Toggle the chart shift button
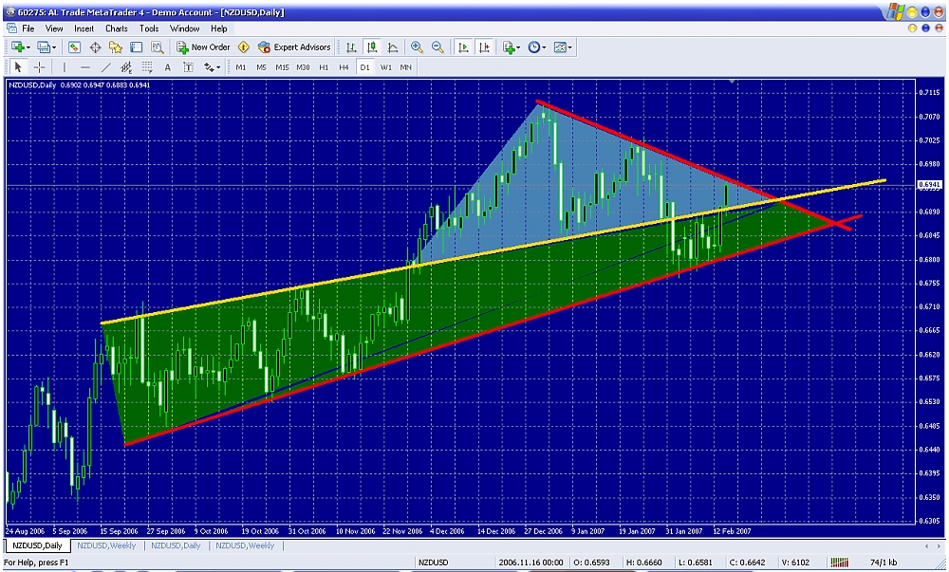Viewport: 949px width, 572px height. [484, 47]
